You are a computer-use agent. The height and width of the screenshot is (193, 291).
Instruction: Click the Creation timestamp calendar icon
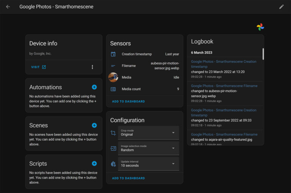pos(113,54)
